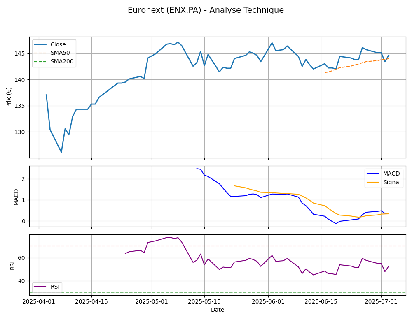
Task: Click the 2025-07-01 date tick label
Action: click(381, 301)
